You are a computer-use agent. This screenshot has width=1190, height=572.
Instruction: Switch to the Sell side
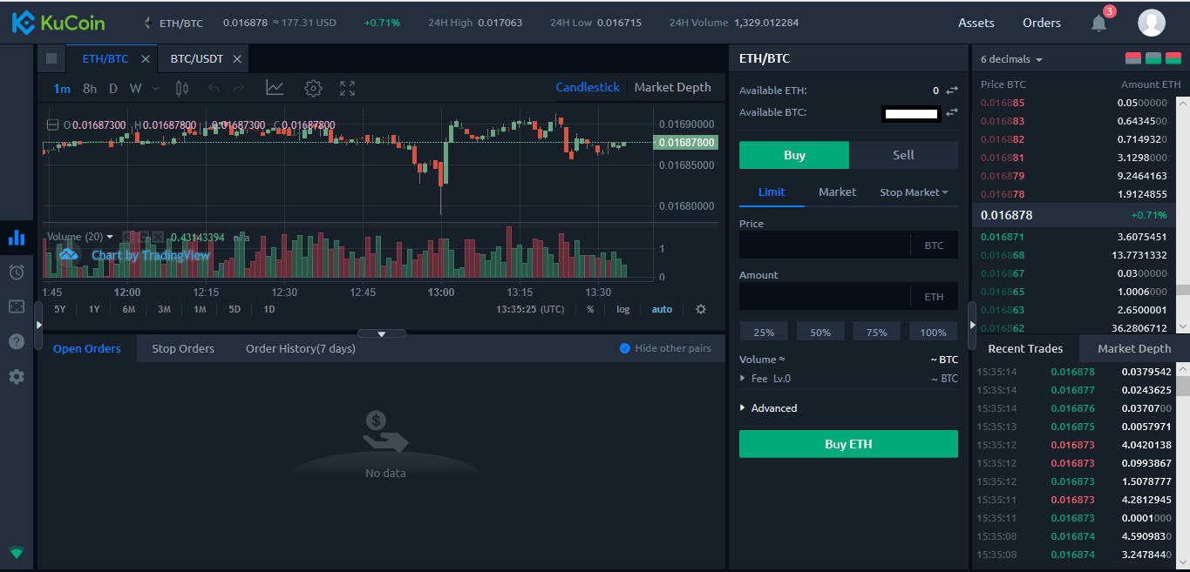[x=903, y=155]
